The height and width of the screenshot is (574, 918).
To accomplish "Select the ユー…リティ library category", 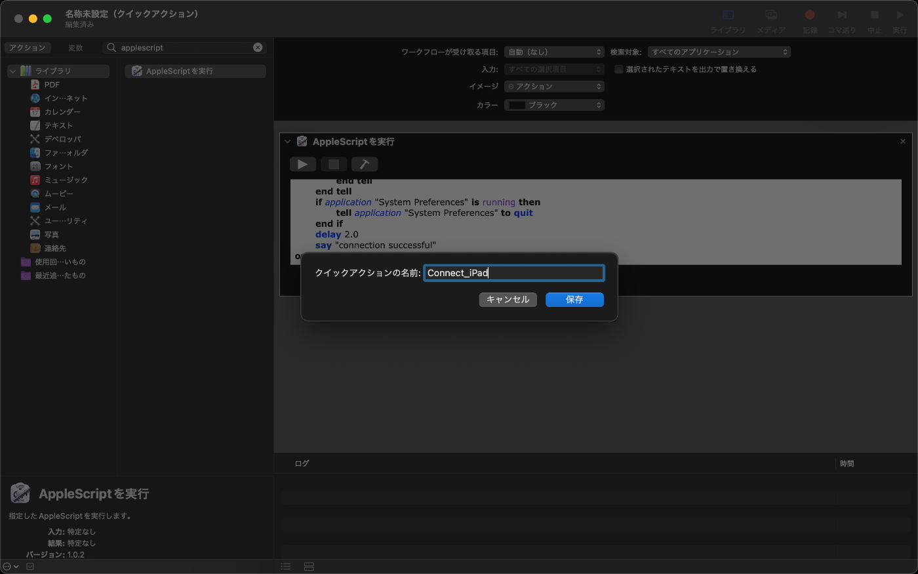I will pyautogui.click(x=58, y=221).
